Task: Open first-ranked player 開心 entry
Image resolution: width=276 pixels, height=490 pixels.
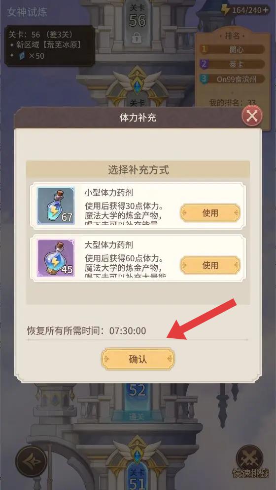Action: coord(232,49)
